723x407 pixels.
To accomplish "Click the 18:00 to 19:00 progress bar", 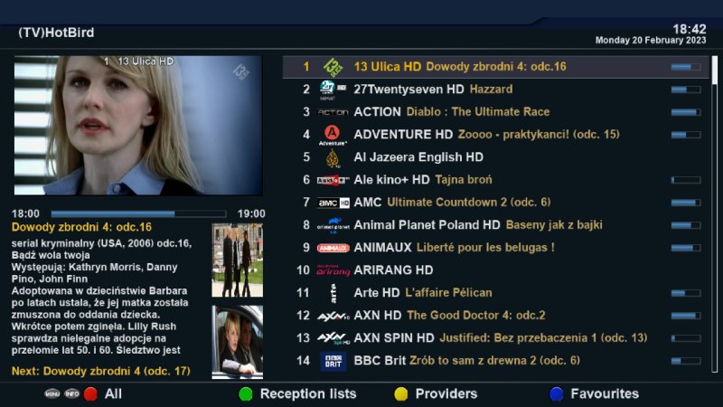I will click(138, 214).
